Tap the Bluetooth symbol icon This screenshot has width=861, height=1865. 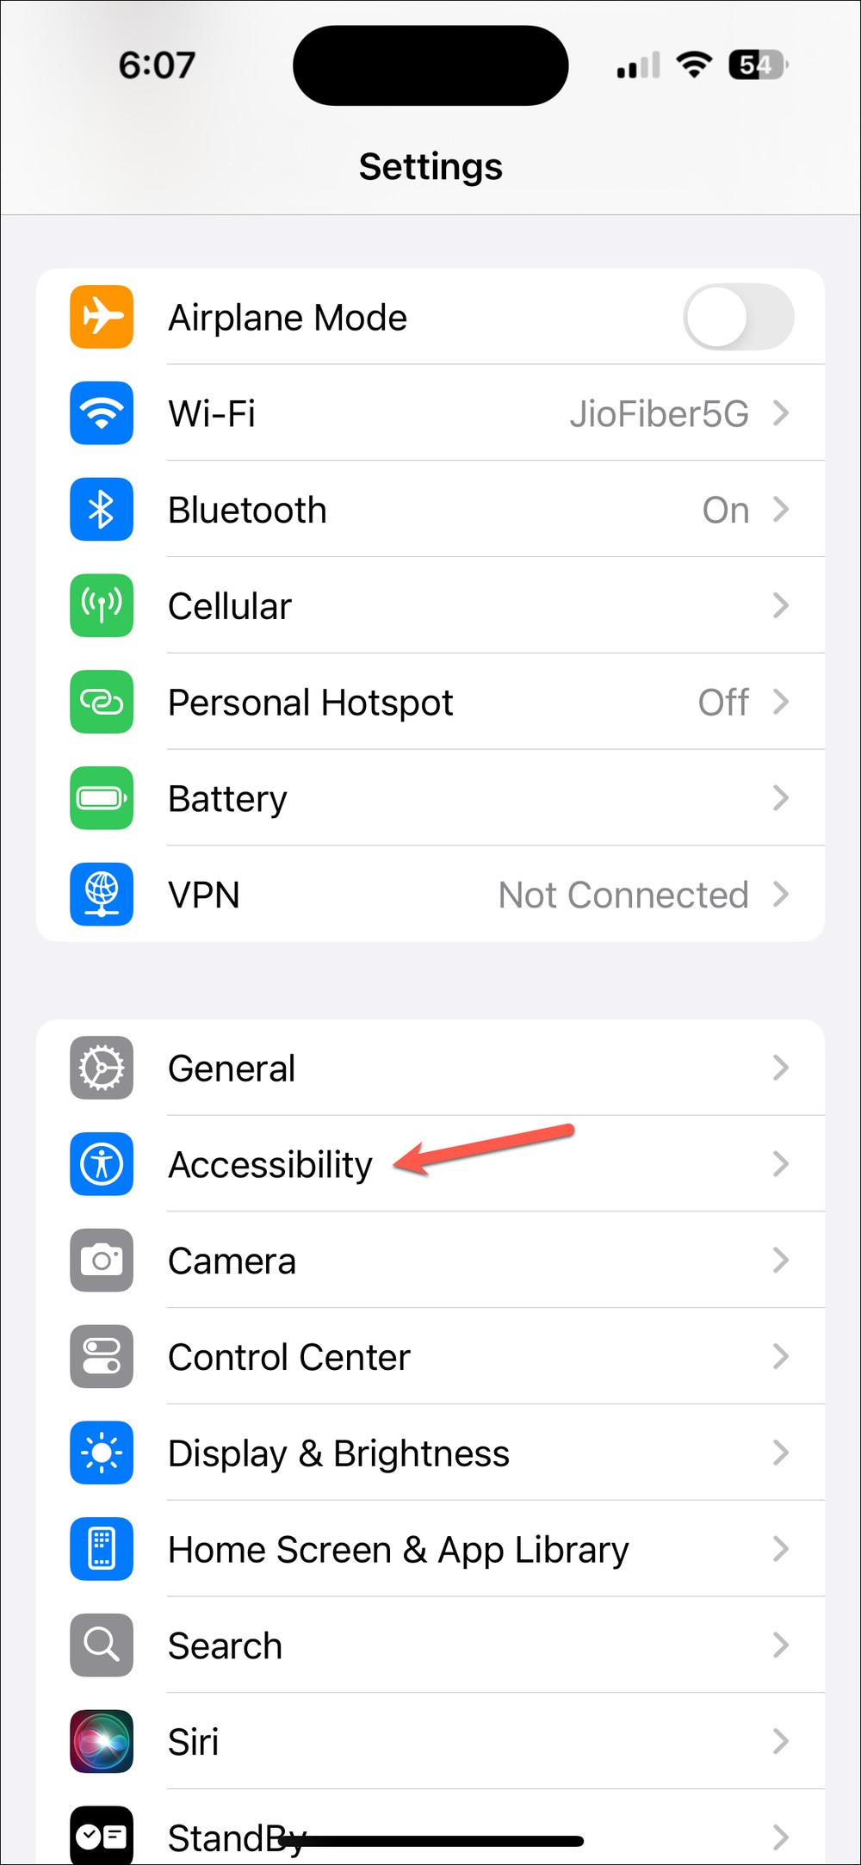[102, 510]
